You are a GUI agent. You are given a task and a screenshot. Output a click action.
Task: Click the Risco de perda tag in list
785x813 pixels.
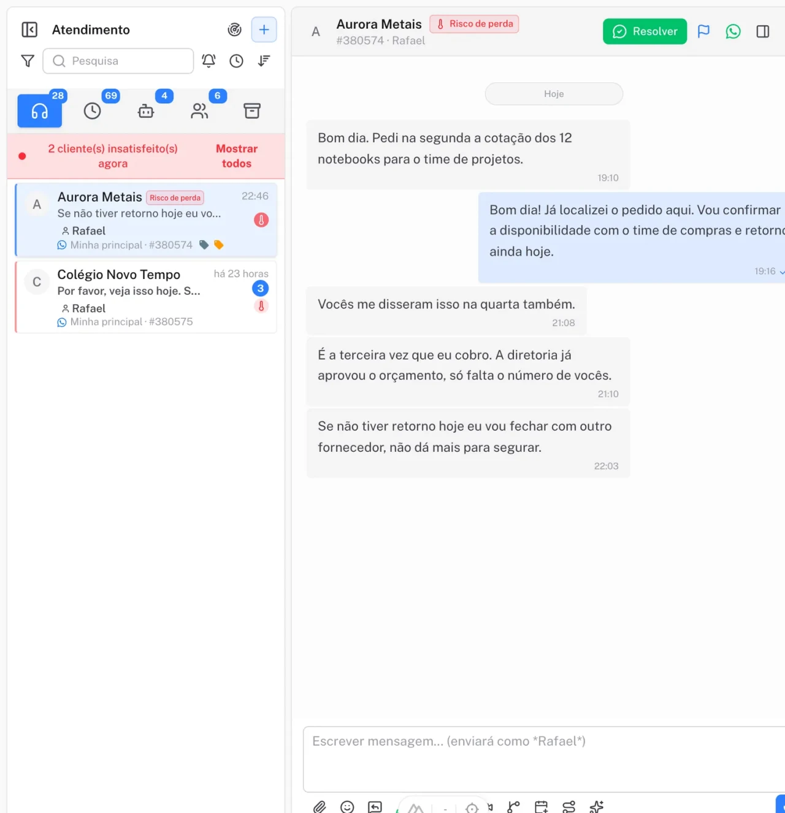point(175,197)
